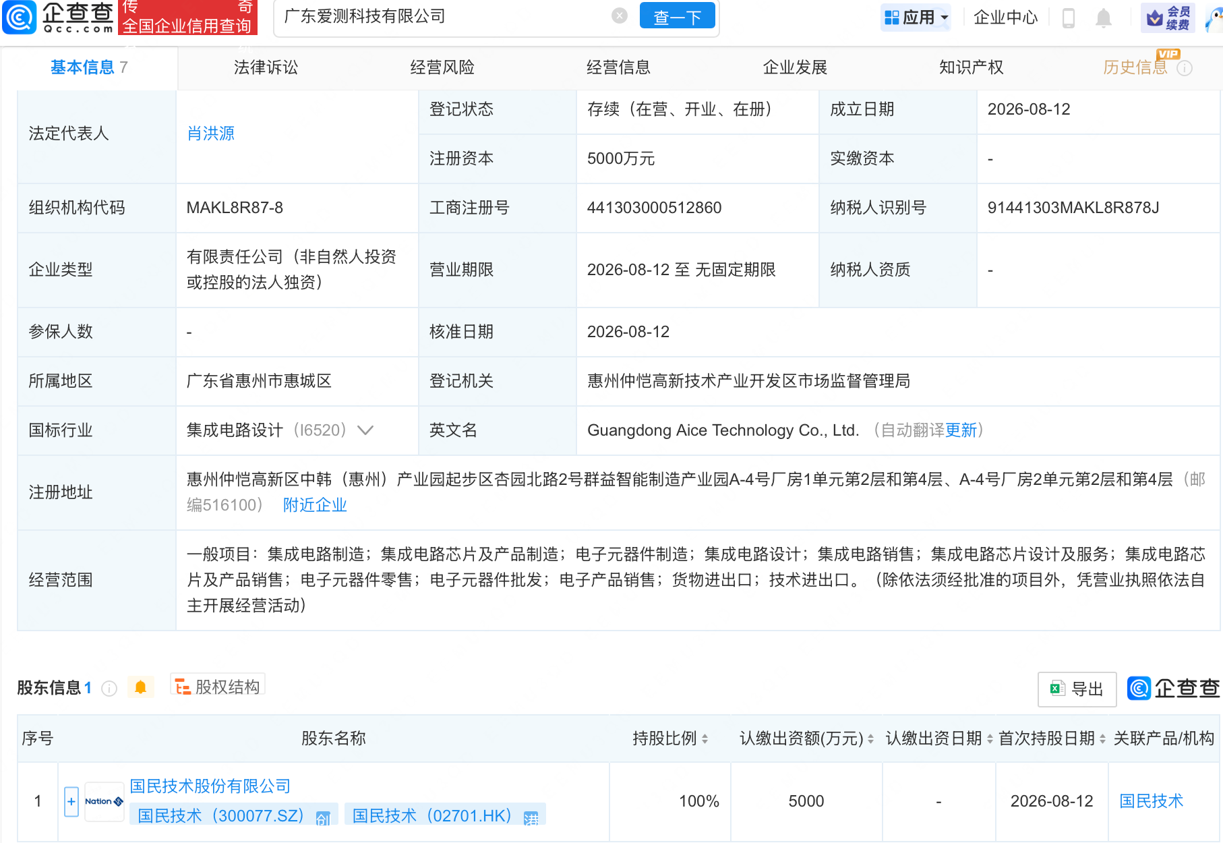Click the English name Guangdong Aice Technology

click(x=723, y=430)
